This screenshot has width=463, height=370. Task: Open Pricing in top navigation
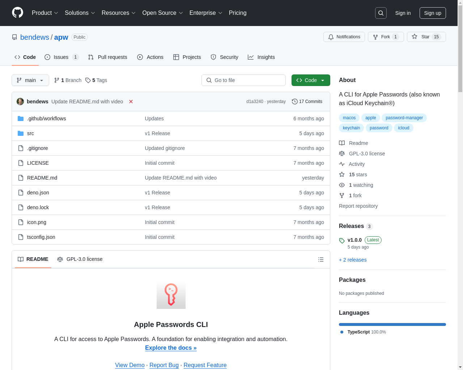238,13
